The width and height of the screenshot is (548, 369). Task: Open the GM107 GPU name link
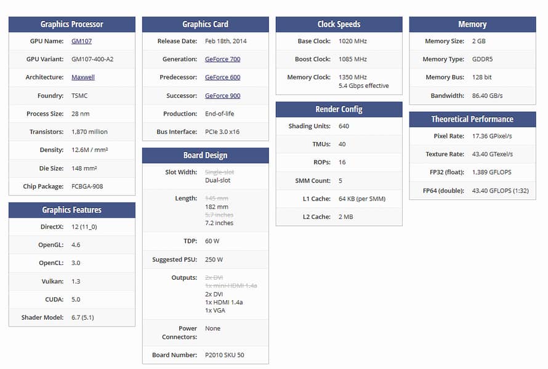coord(81,41)
